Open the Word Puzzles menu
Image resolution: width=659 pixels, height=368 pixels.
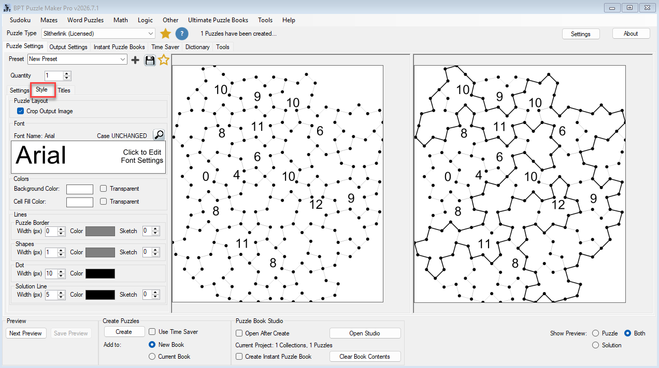coord(85,20)
